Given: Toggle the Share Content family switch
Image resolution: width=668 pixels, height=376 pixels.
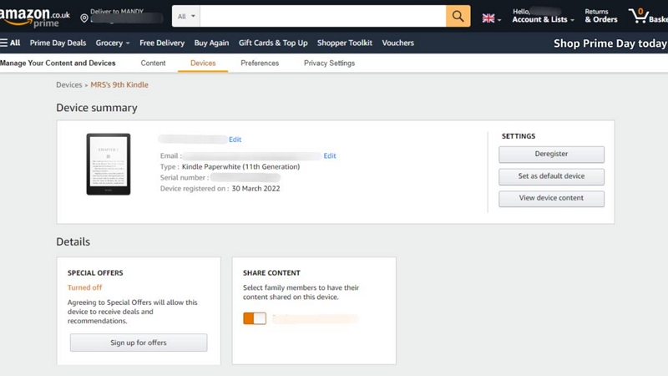Looking at the screenshot, I should [x=255, y=318].
